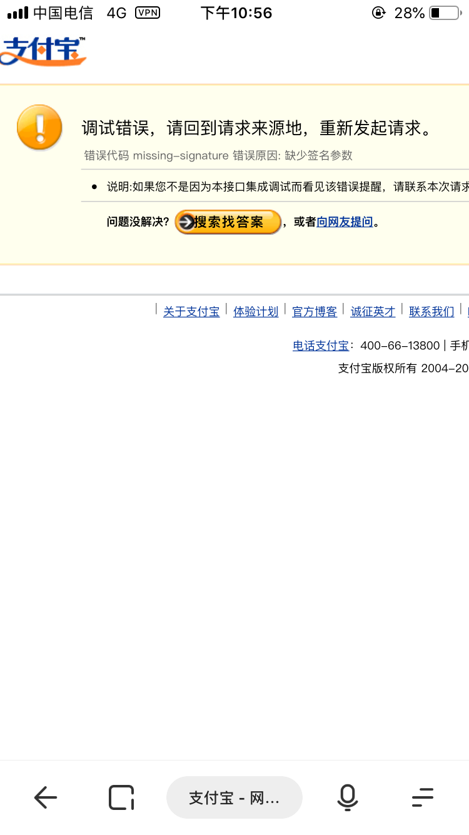
Task: Click the 电话支付宝 link
Action: click(x=321, y=346)
